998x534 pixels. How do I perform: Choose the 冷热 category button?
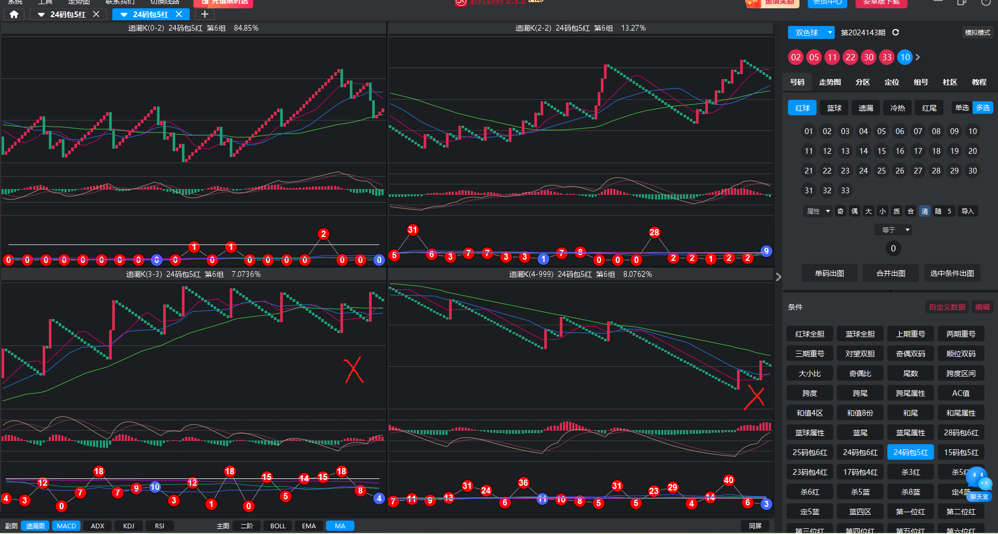click(x=898, y=108)
